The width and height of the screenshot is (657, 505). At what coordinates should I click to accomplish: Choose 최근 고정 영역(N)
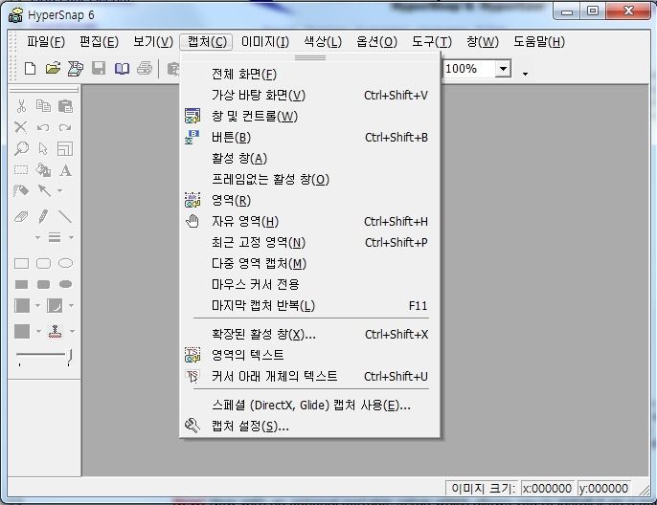pyautogui.click(x=310, y=242)
